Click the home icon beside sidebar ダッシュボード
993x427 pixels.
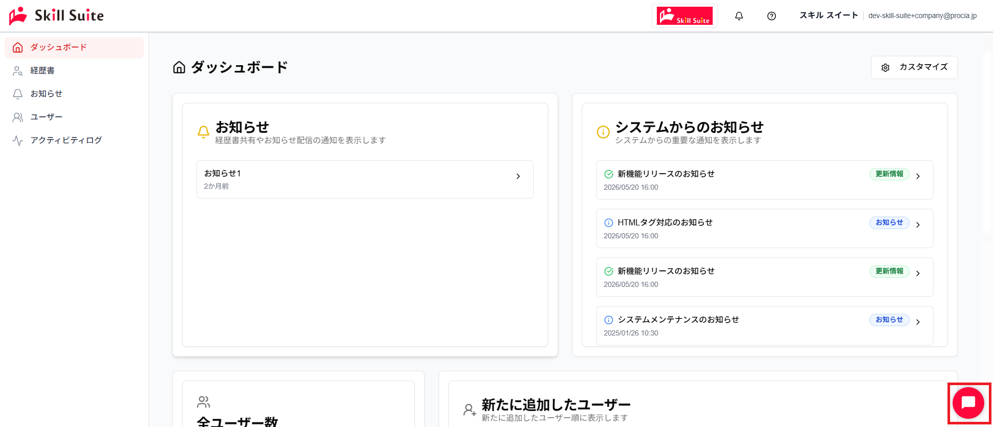(x=18, y=48)
